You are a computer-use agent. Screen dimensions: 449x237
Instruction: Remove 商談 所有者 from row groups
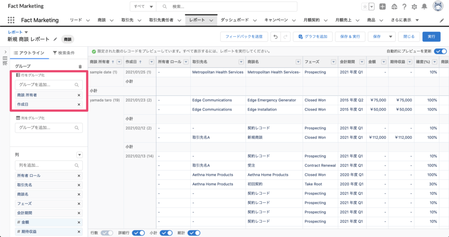pyautogui.click(x=79, y=95)
